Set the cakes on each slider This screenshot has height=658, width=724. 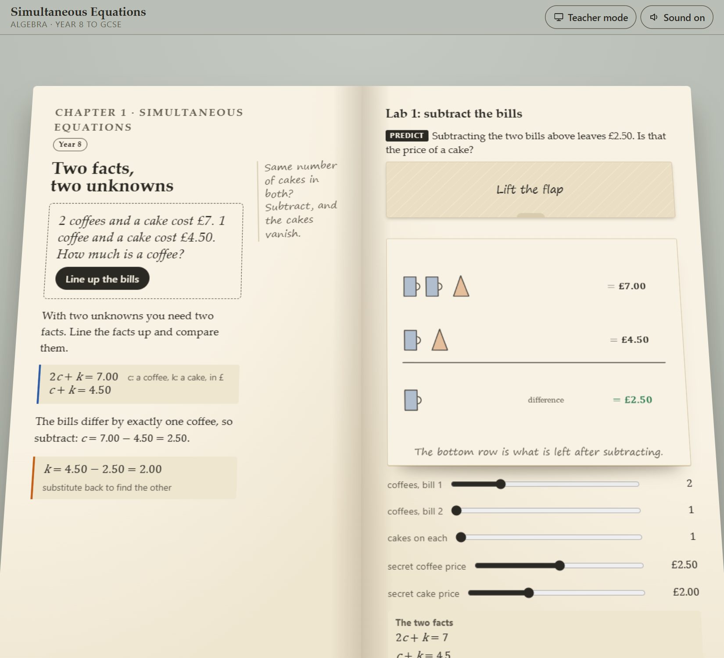(x=548, y=537)
